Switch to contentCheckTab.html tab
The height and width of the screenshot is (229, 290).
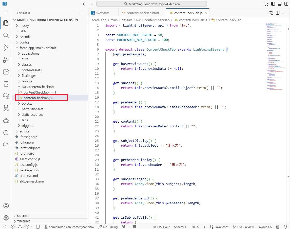tap(143, 13)
